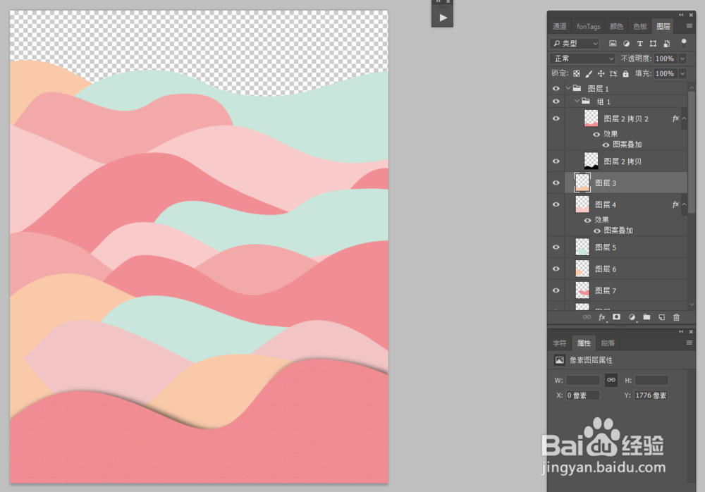Hide layer 图层 6
The width and height of the screenshot is (705, 492).
(556, 269)
